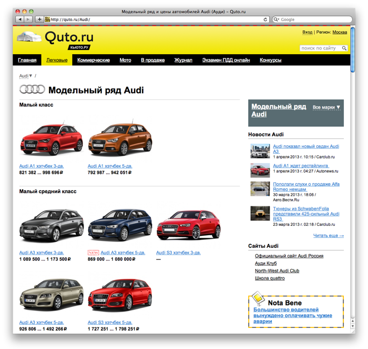Go back with the browser back arrow

tap(20, 19)
